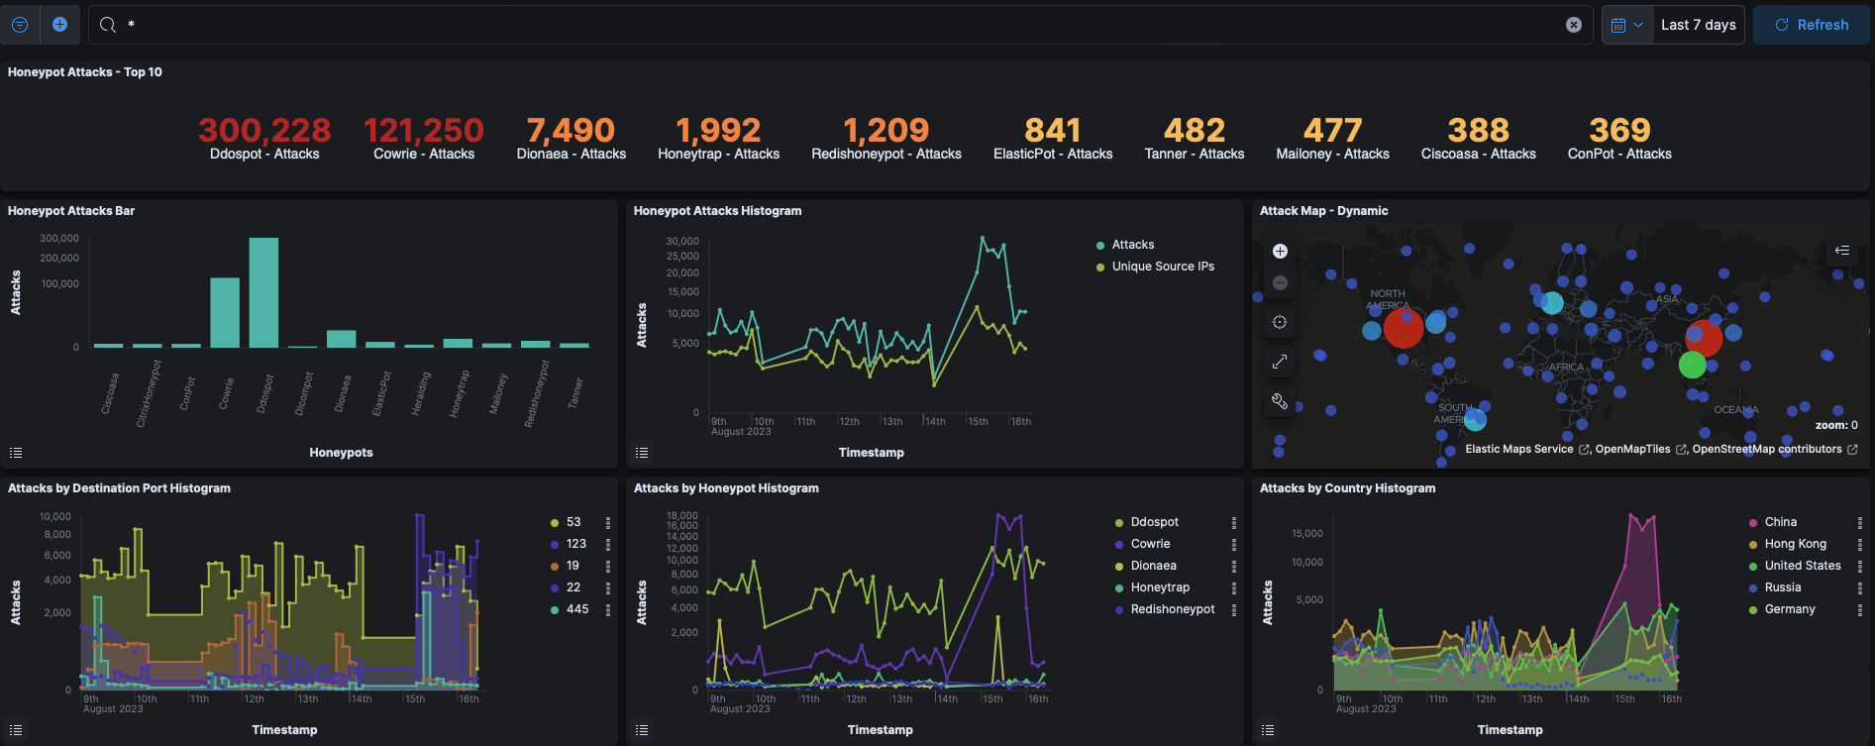This screenshot has width=1875, height=746.
Task: Click the tall Ddospot bar in bar chart
Action: pos(263,293)
